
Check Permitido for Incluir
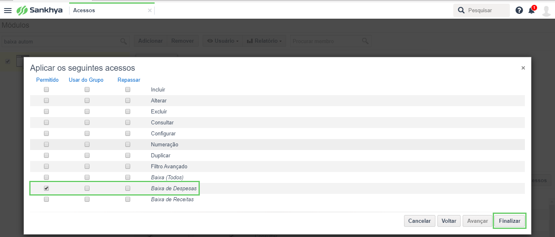pos(46,89)
